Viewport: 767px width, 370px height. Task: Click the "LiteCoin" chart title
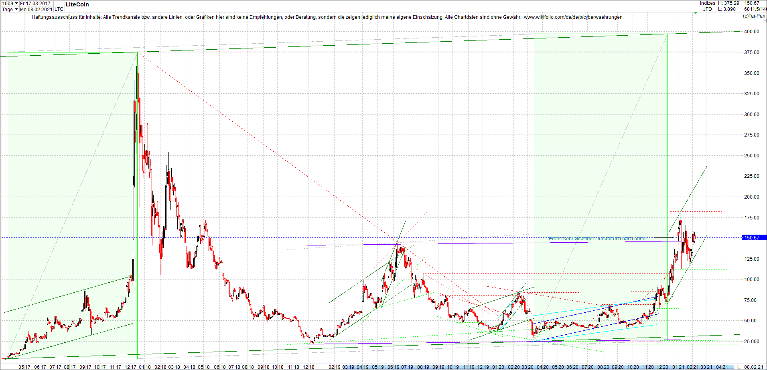[77, 4]
